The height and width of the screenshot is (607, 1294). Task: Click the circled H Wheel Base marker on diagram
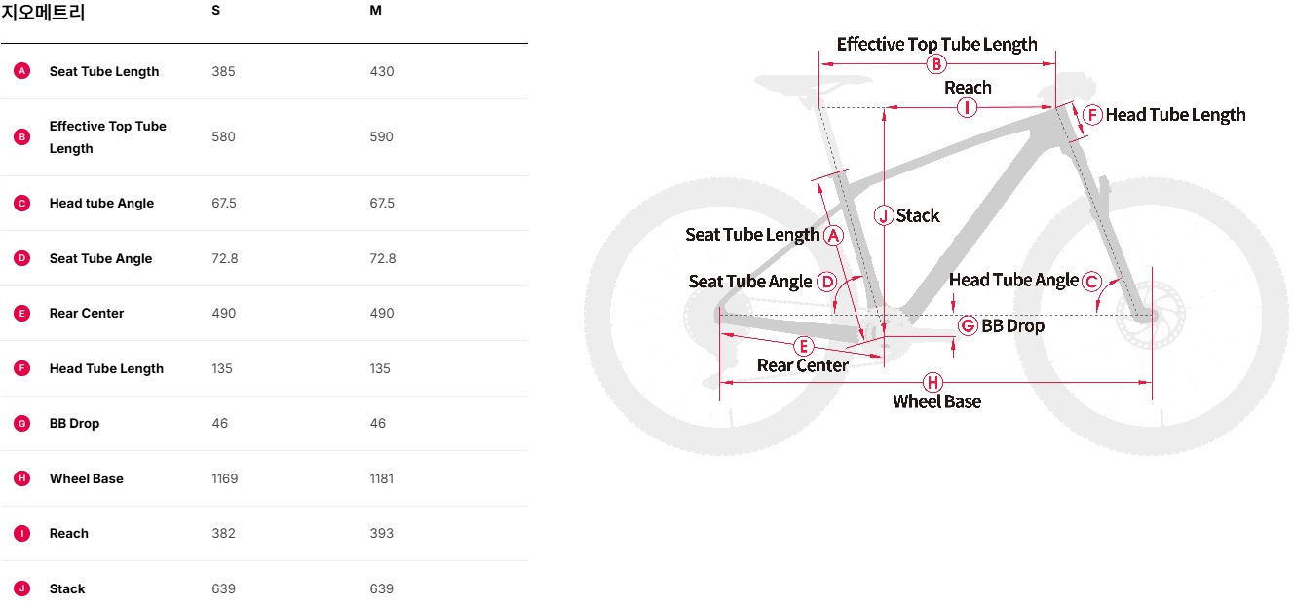(x=933, y=382)
